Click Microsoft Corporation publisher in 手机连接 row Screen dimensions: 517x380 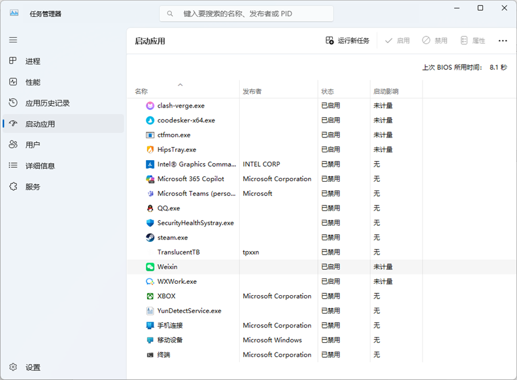coord(277,326)
